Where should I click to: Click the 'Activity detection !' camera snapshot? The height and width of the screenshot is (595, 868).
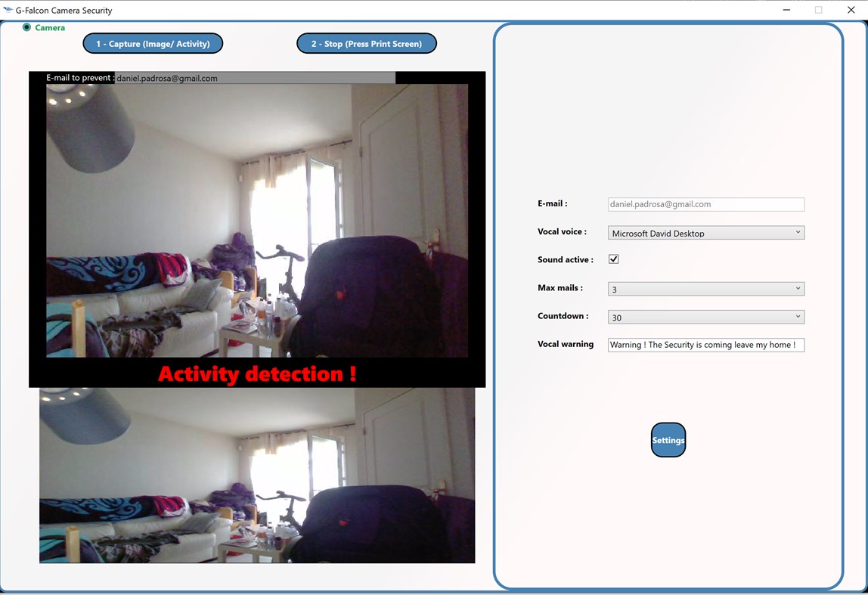257,227
